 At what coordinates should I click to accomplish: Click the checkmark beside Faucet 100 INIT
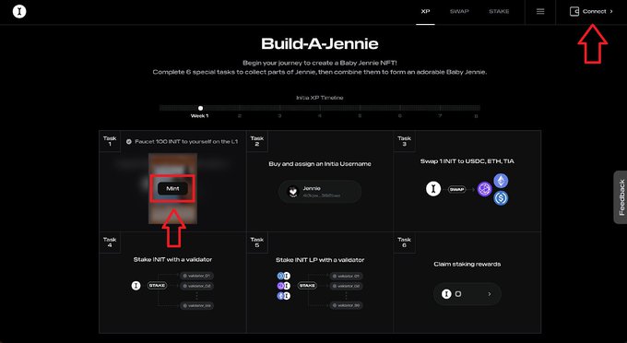coord(129,141)
